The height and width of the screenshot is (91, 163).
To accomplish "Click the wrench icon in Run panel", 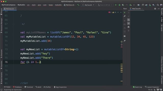I will point(125,16).
